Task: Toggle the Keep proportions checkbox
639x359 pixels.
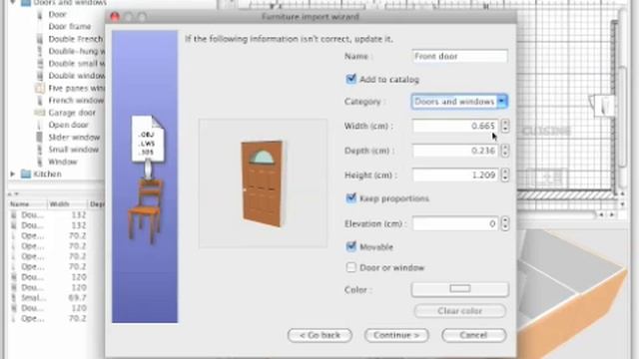Action: 350,198
